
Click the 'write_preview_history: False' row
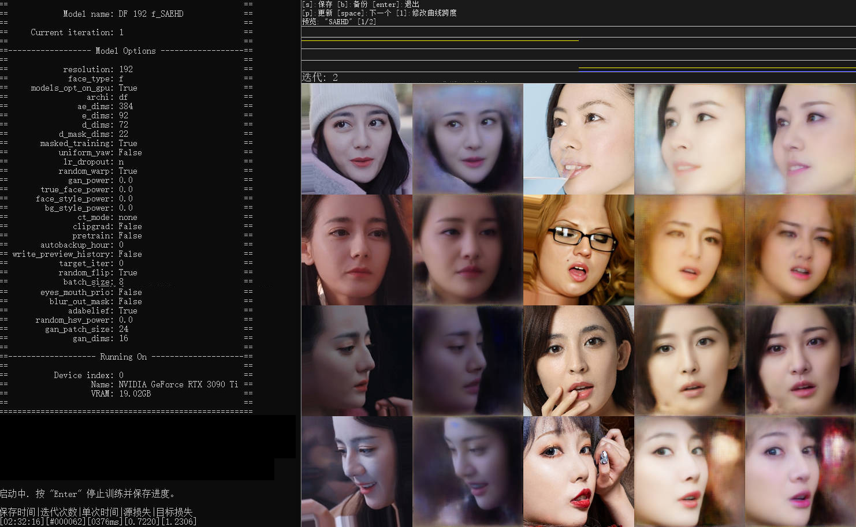click(x=77, y=254)
